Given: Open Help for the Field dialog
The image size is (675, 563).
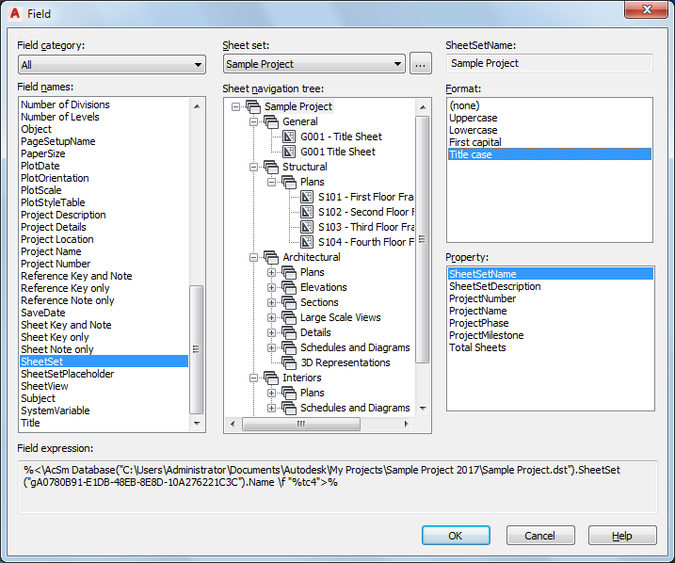Looking at the screenshot, I should tap(622, 536).
